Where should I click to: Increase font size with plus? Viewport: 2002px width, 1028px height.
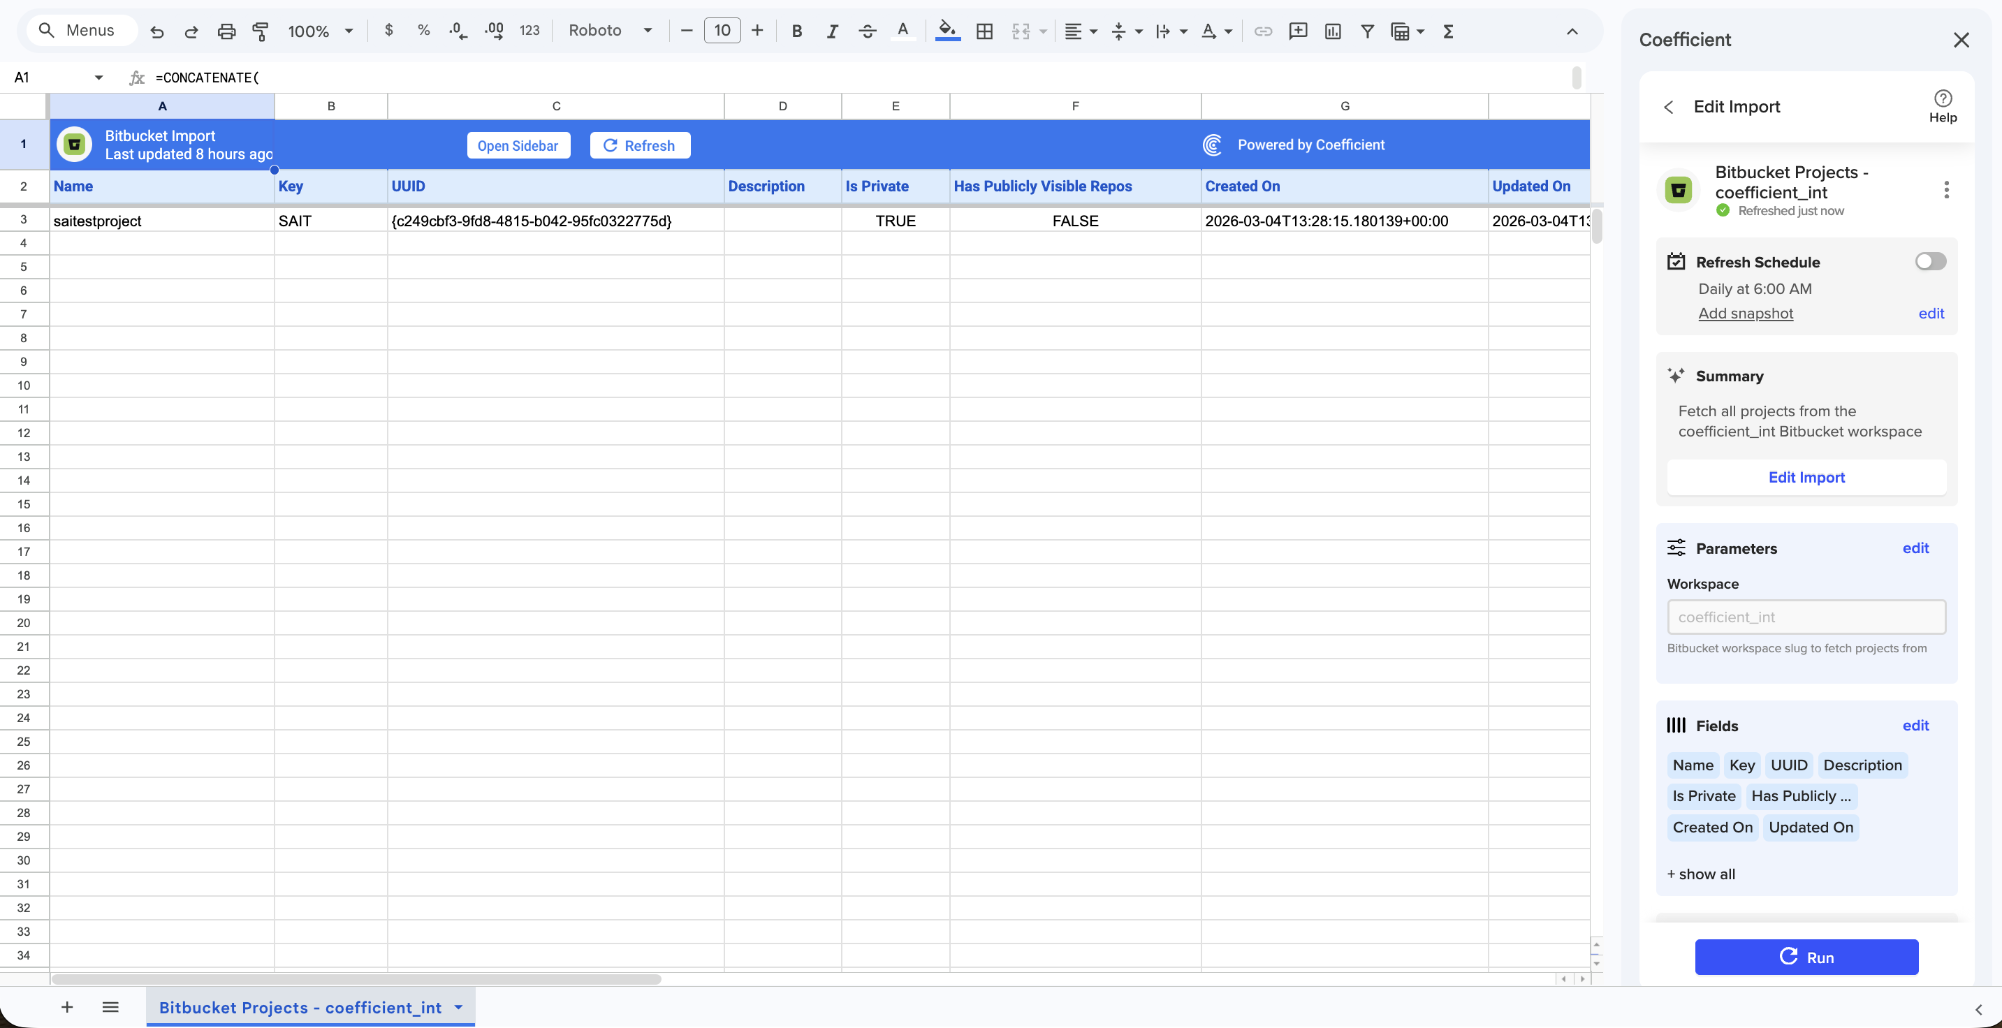coord(758,31)
